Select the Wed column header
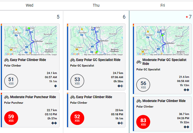193x133 pixels. click(x=29, y=5)
